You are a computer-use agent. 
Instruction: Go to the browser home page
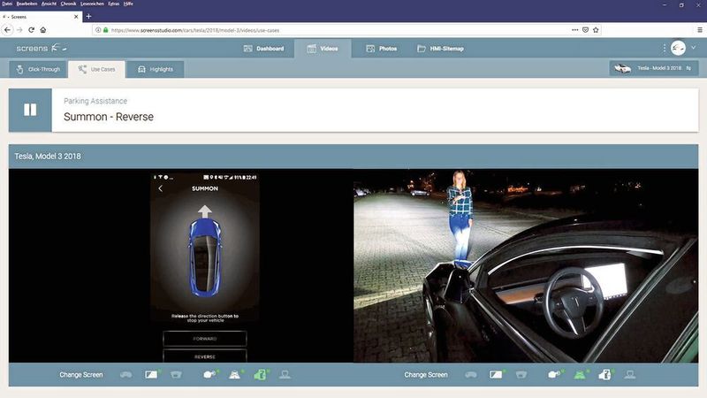[43, 30]
